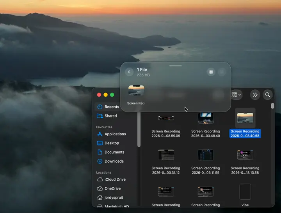Click the Finder file list scrollbar
The image size is (281, 213).
[272, 106]
